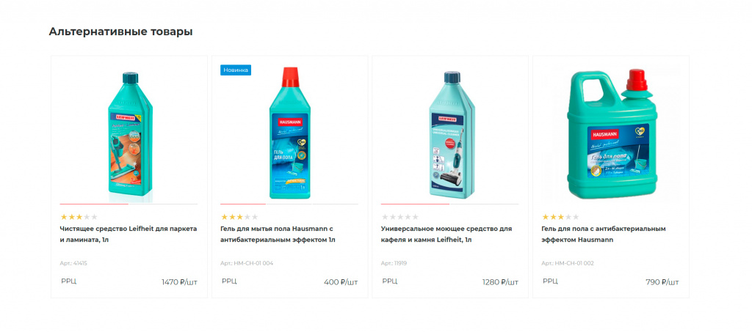
Task: Click star rating of Hausmann 1л floor gel
Action: click(239, 217)
